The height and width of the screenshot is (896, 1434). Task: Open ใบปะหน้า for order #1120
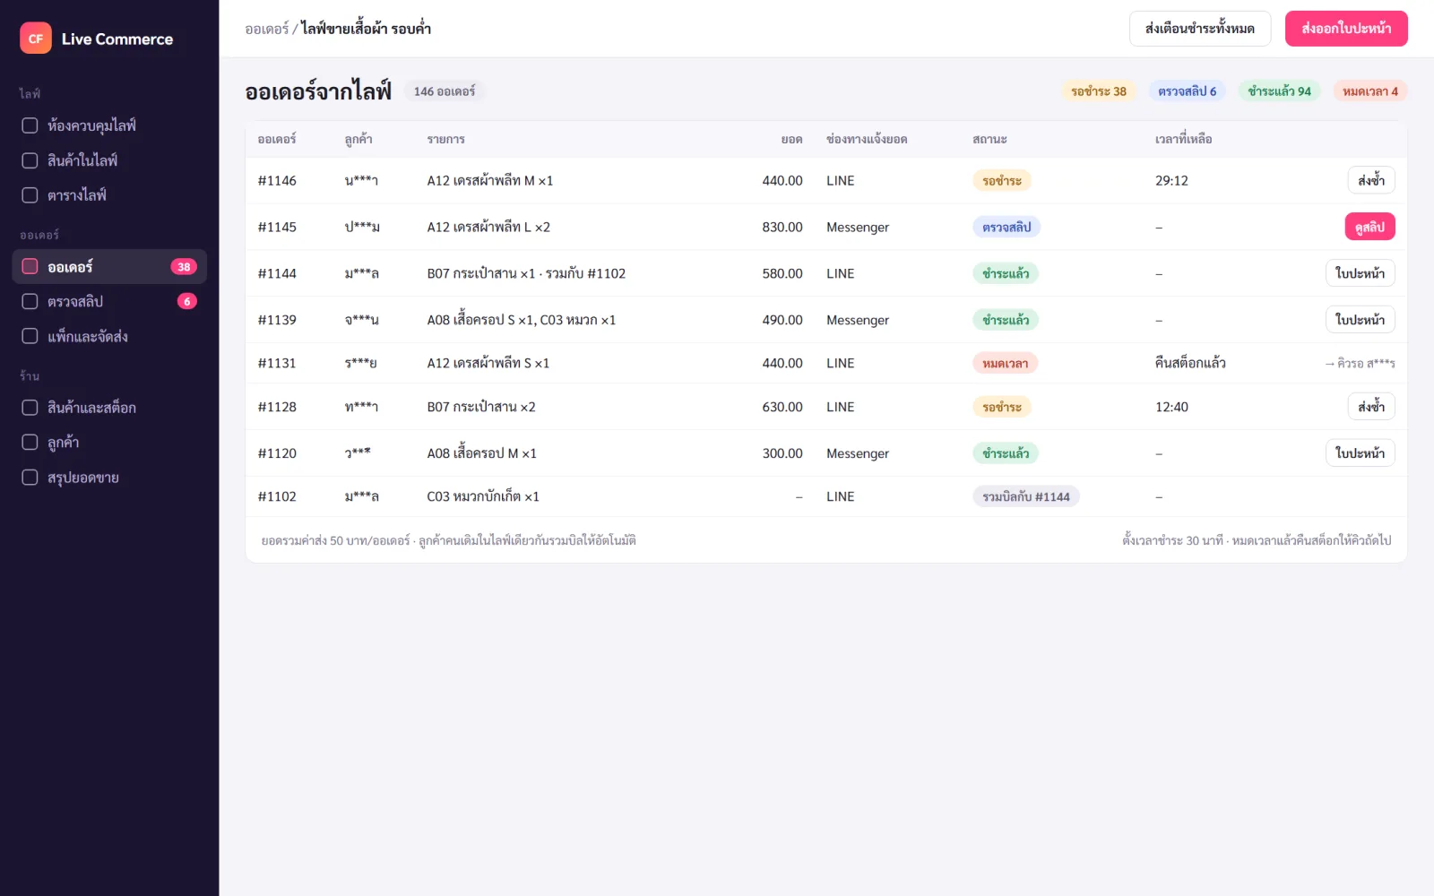pyautogui.click(x=1361, y=453)
